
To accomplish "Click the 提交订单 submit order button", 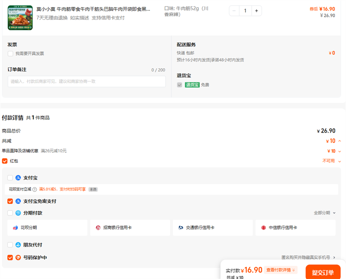I will click(323, 273).
